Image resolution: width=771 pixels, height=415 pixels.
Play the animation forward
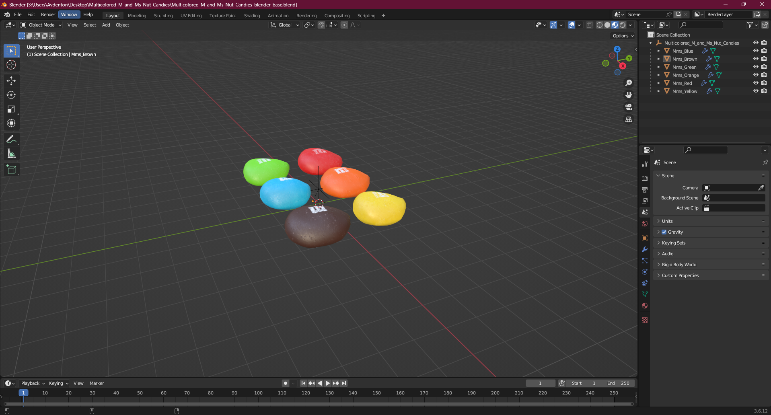pyautogui.click(x=328, y=383)
